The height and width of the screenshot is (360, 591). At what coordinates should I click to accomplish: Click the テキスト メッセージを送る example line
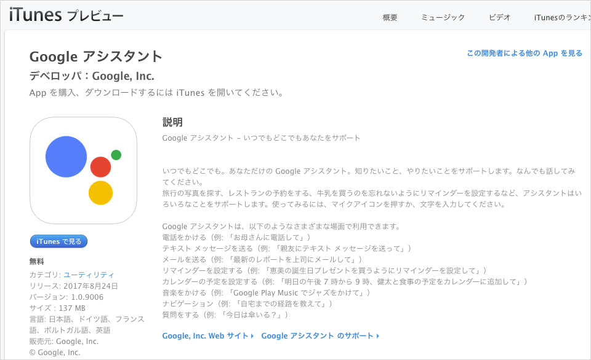pos(287,248)
